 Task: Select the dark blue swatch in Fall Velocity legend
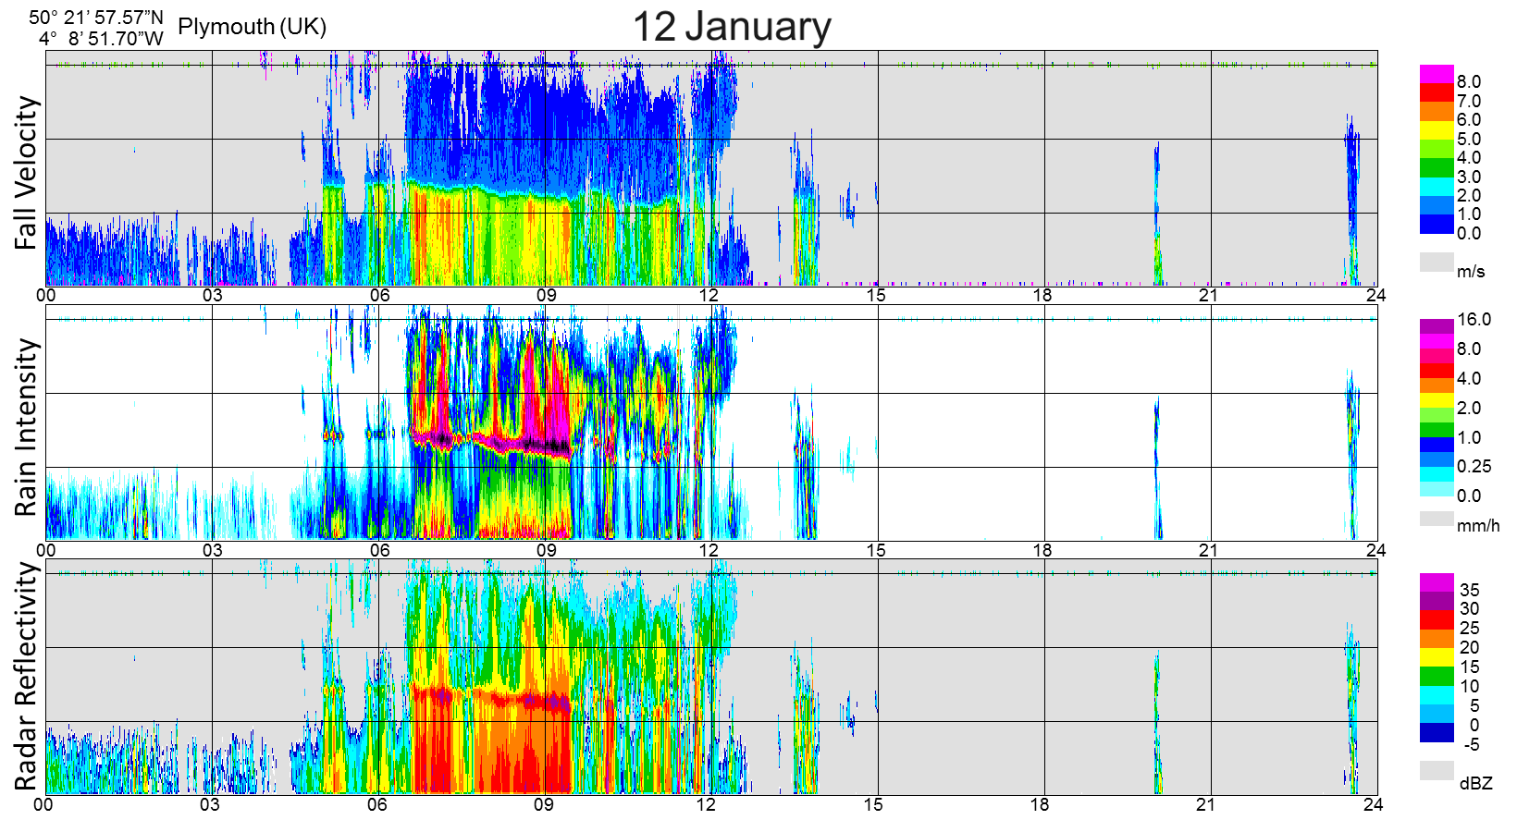click(x=1437, y=225)
